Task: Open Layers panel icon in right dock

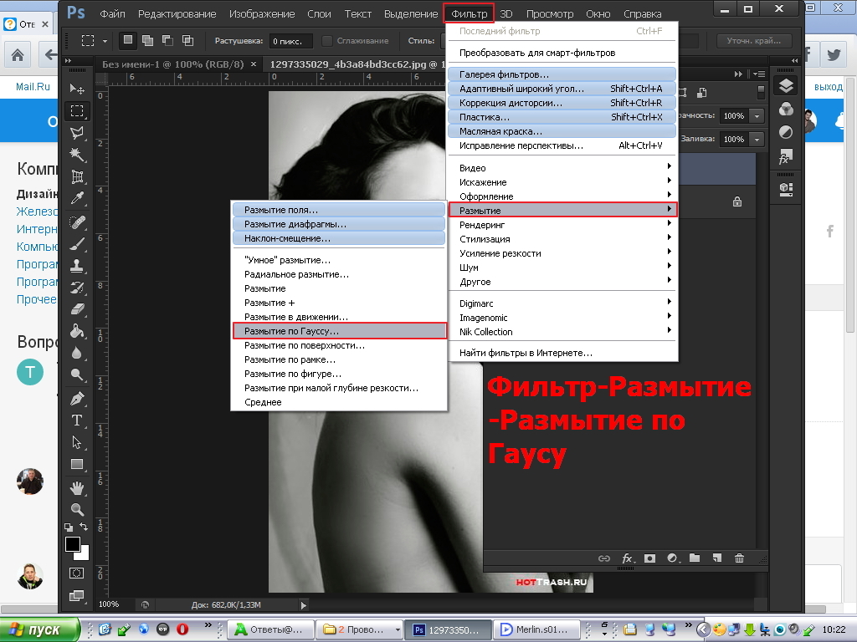Action: click(786, 86)
